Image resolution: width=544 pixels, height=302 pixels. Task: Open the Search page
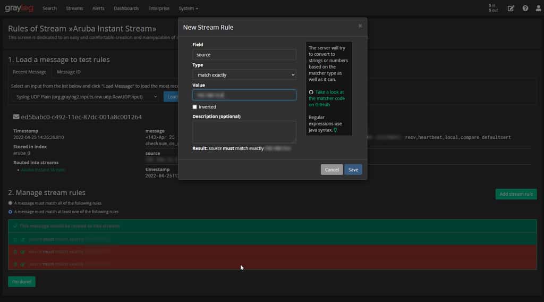click(49, 9)
